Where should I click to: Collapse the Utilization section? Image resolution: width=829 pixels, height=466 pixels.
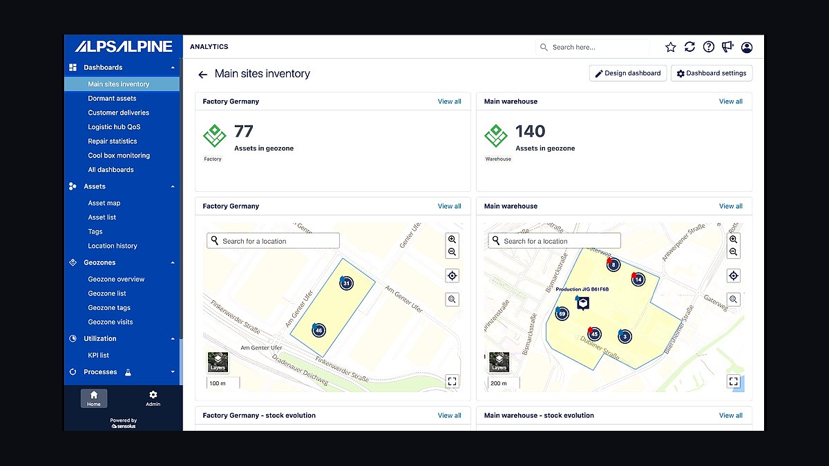tap(173, 339)
